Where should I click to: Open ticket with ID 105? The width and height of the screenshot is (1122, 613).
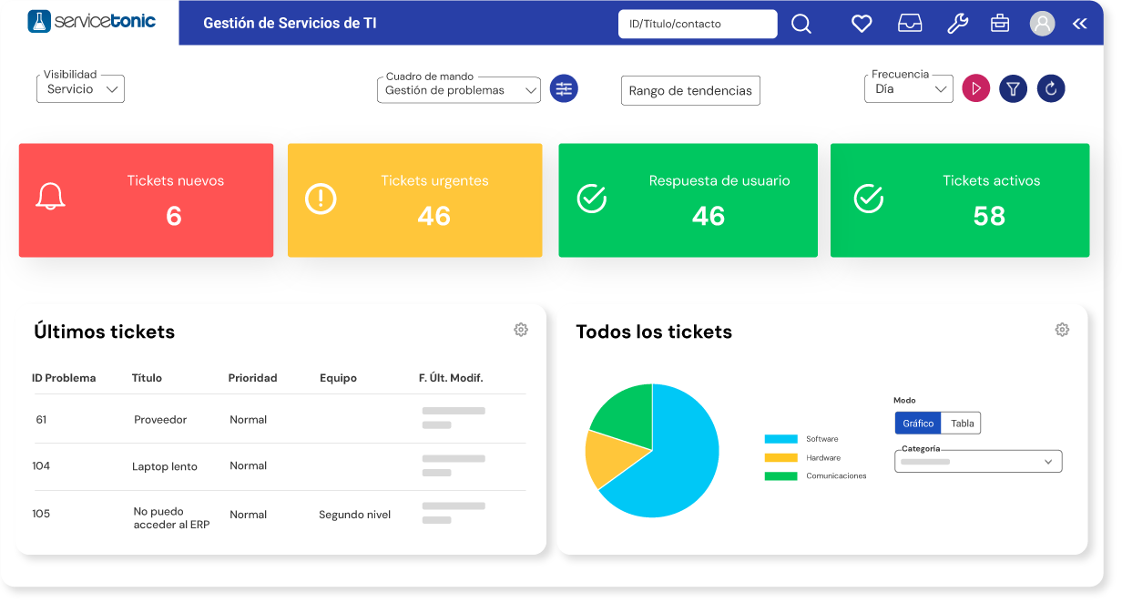coord(41,514)
